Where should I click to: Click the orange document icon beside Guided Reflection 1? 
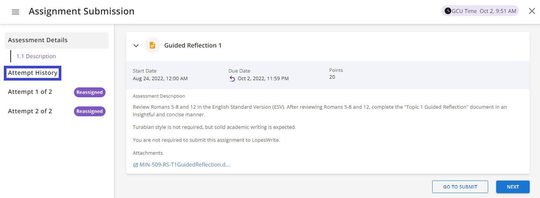[152, 45]
